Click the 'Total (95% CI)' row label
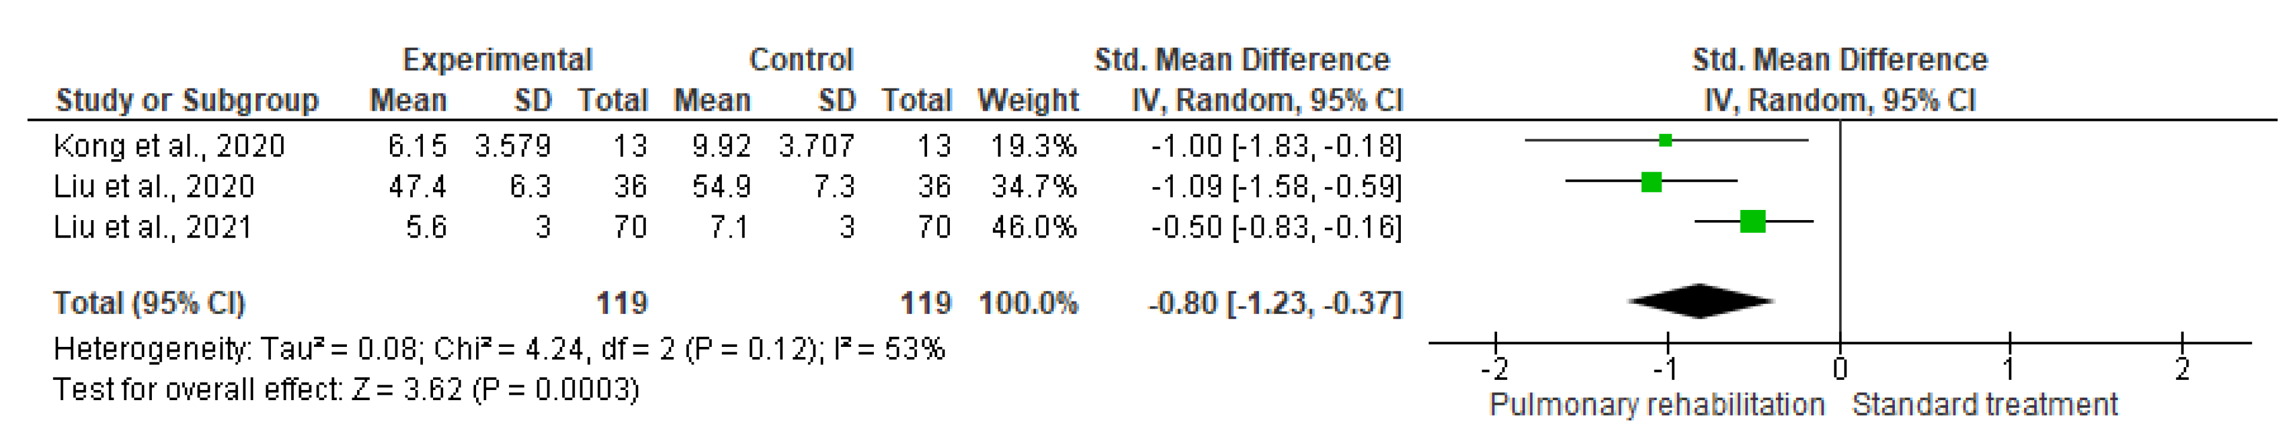 click(148, 303)
